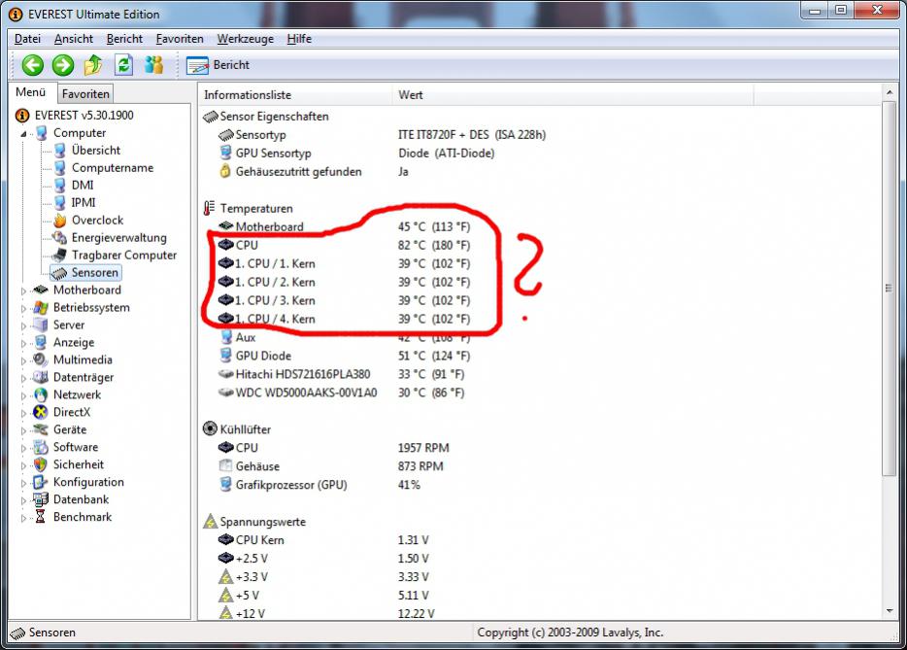Expand the Anzeige tree node

[x=23, y=343]
